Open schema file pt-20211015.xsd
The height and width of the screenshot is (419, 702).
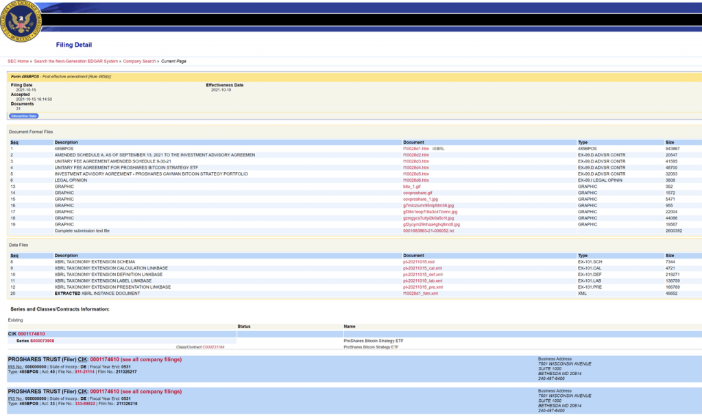[419, 262]
